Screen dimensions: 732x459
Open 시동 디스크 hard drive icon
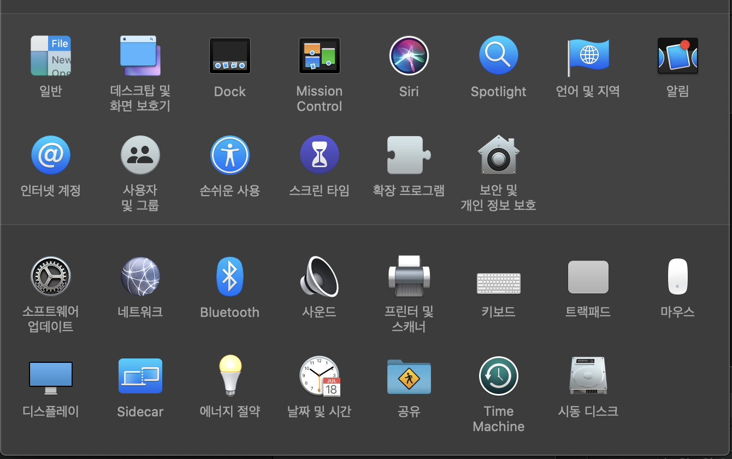pos(588,376)
